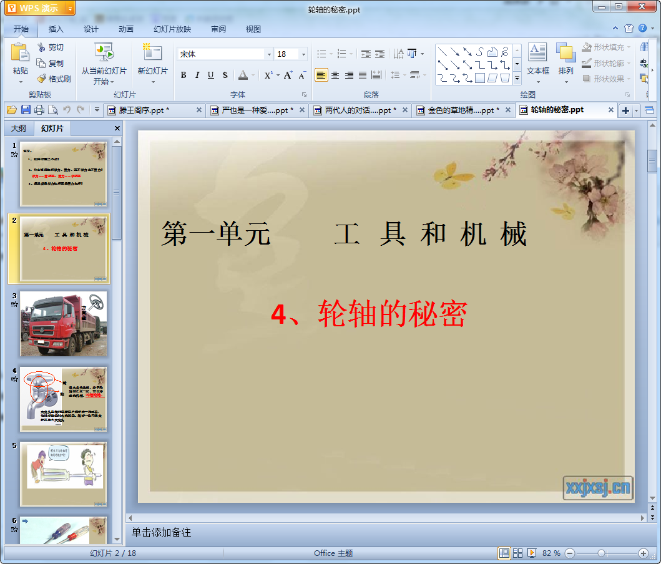661x564 pixels.
Task: Click the zoom slider handle
Action: point(602,553)
